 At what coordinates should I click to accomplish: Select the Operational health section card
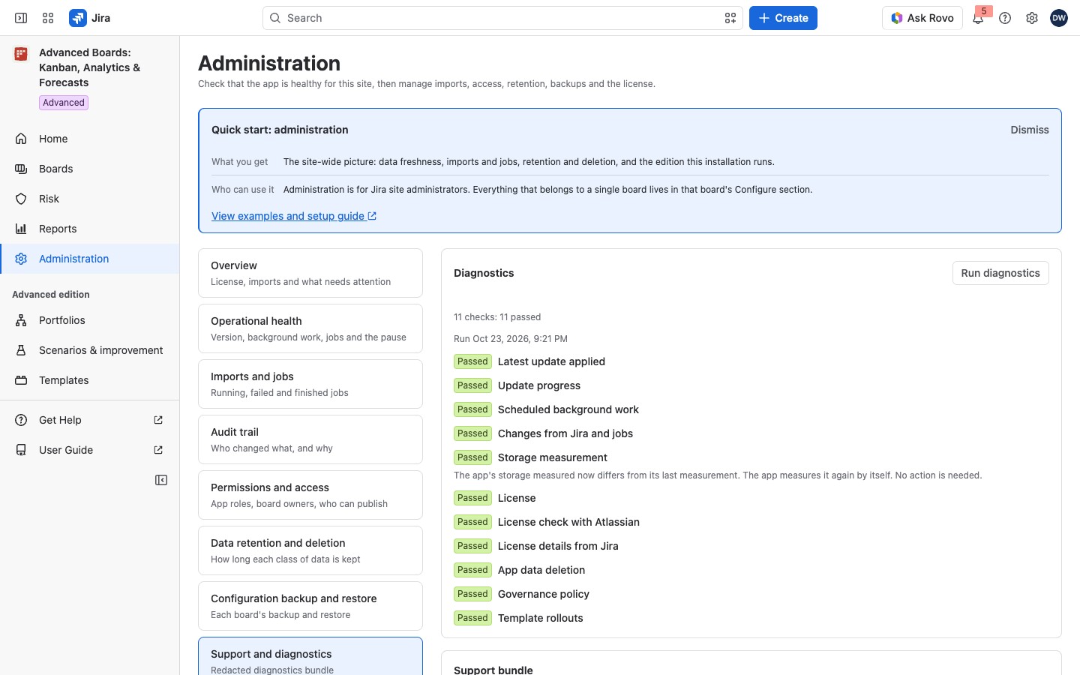tap(310, 328)
